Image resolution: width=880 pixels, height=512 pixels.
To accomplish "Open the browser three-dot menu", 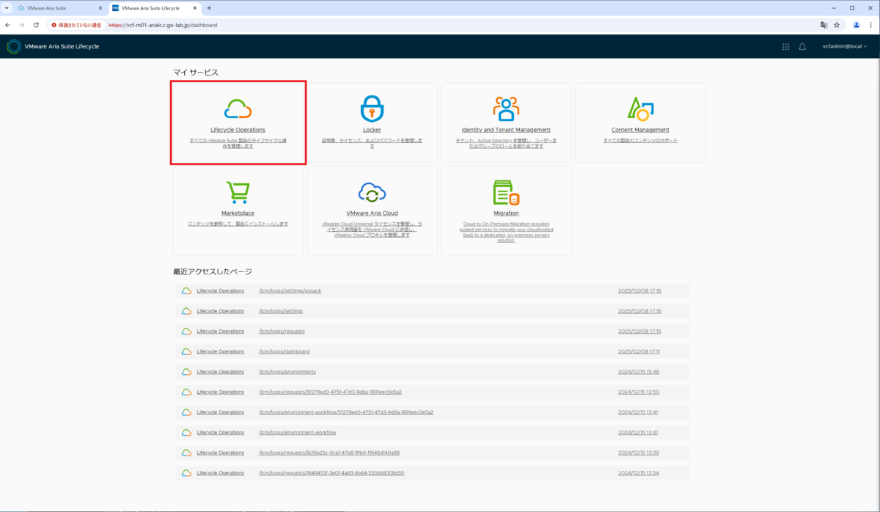I will pos(870,25).
